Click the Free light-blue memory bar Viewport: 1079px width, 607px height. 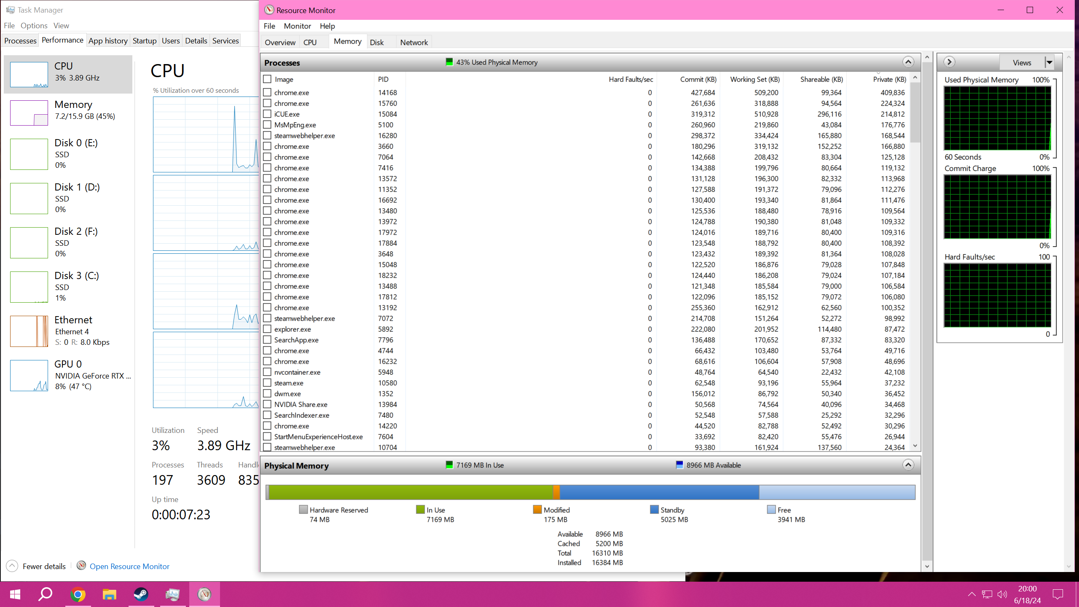(x=837, y=492)
